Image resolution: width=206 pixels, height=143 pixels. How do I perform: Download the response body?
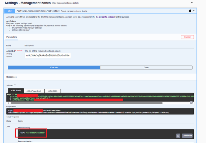[187, 135]
